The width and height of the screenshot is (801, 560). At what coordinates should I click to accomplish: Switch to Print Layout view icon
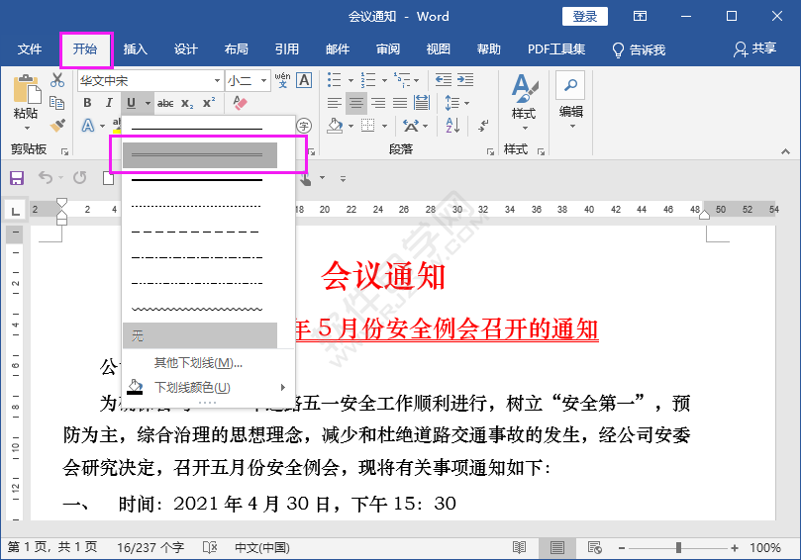[x=557, y=548]
